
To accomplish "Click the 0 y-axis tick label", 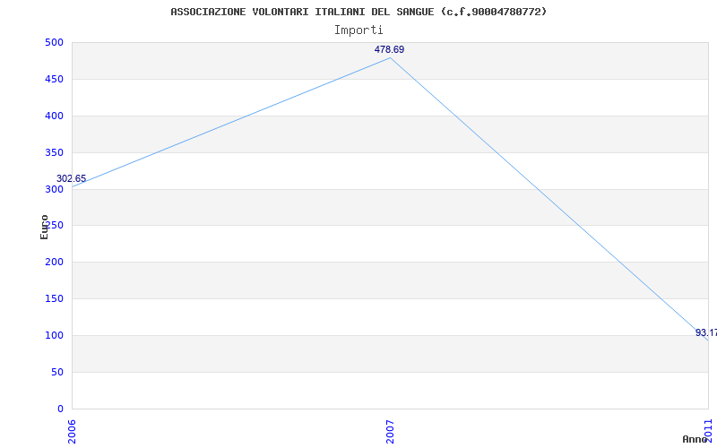I will (60, 409).
